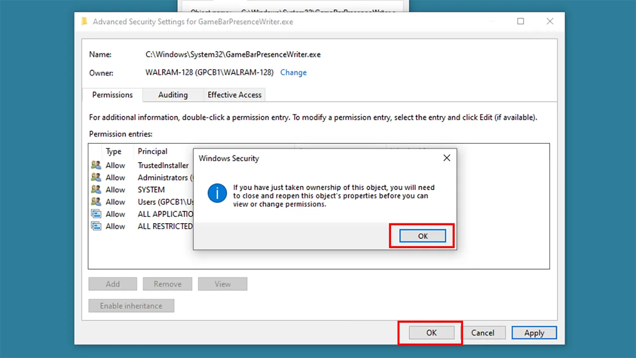
Task: Click the Apply button
Action: 534,333
